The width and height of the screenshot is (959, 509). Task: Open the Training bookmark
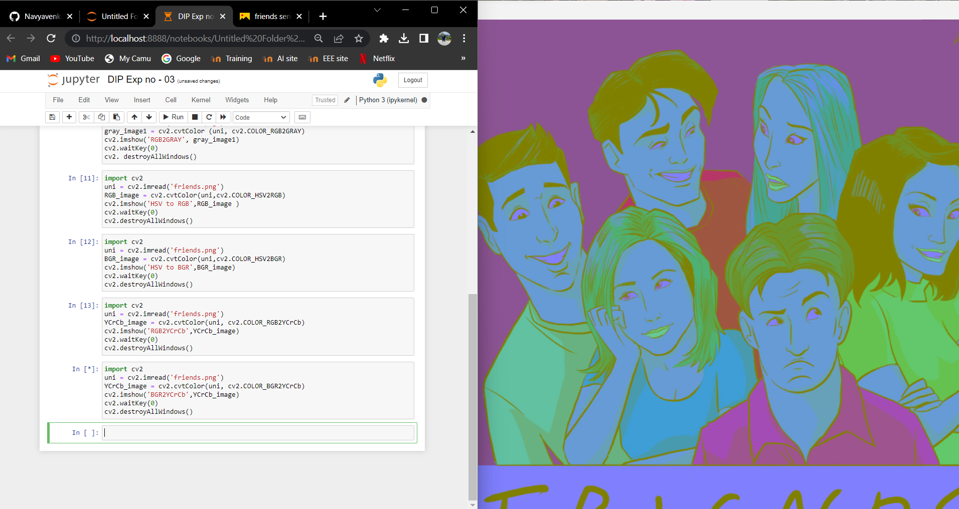pos(232,59)
